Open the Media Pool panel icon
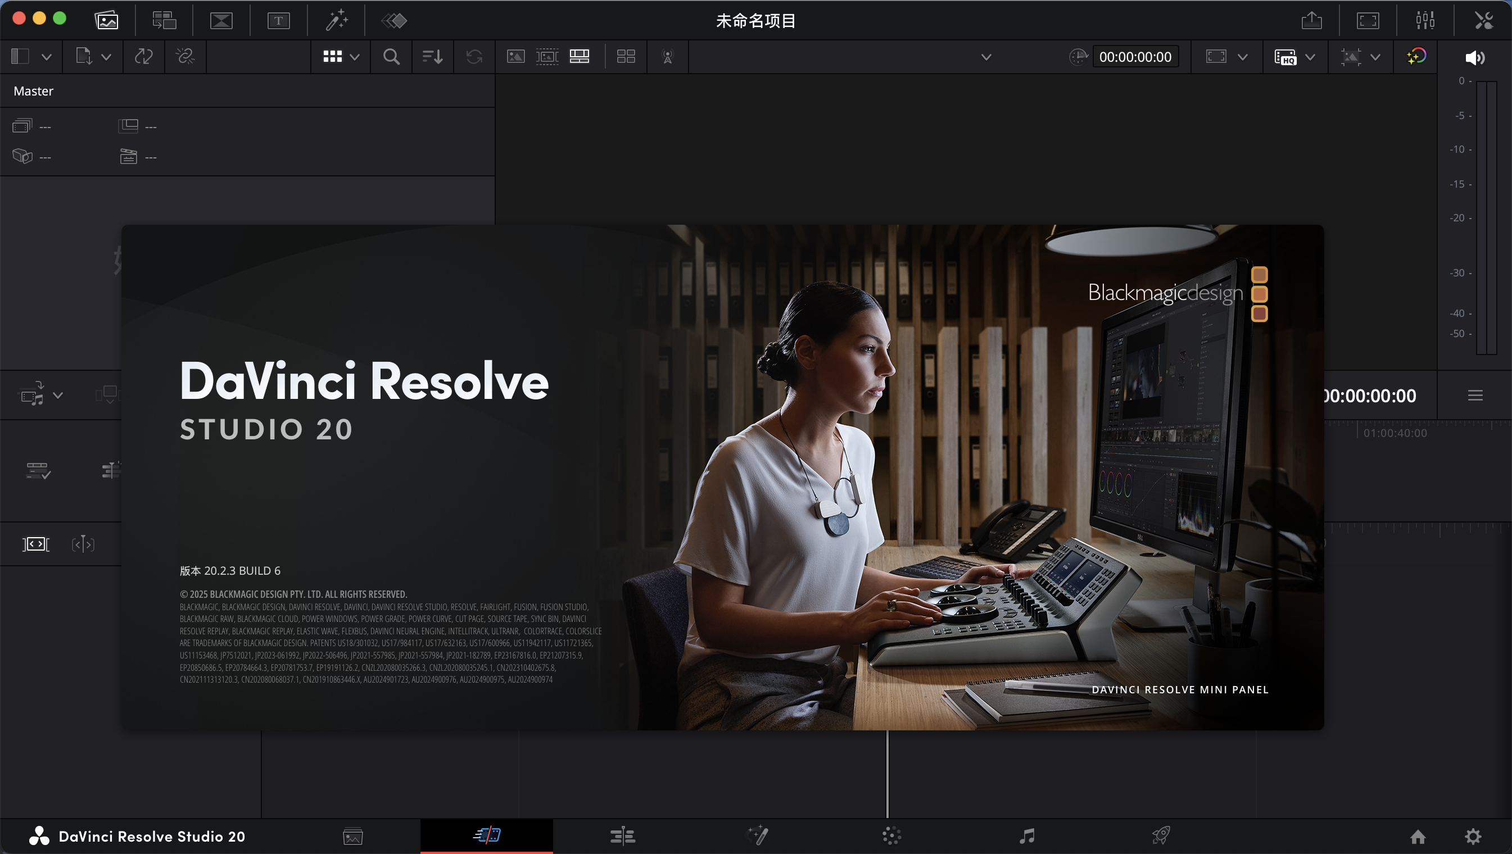The height and width of the screenshot is (854, 1512). (x=106, y=21)
